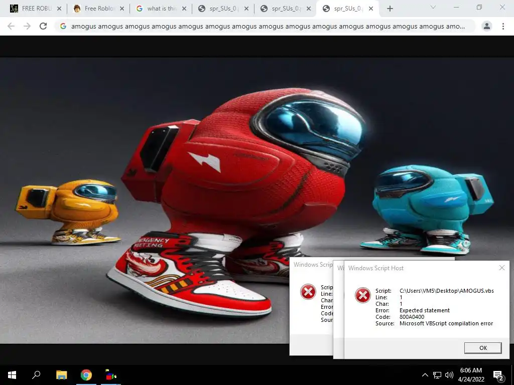Open the Windows Start menu
This screenshot has height=385, width=514.
pyautogui.click(x=12, y=375)
